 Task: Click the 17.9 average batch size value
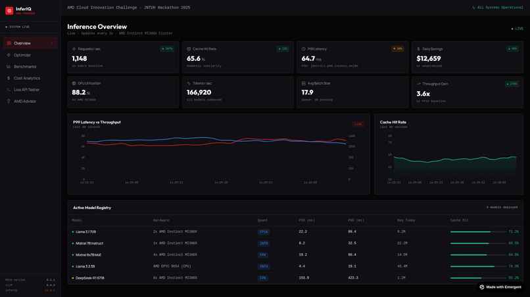coord(307,92)
